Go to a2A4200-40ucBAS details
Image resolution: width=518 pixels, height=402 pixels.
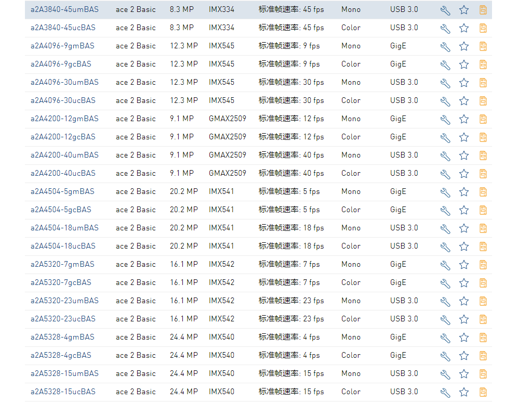pos(63,173)
